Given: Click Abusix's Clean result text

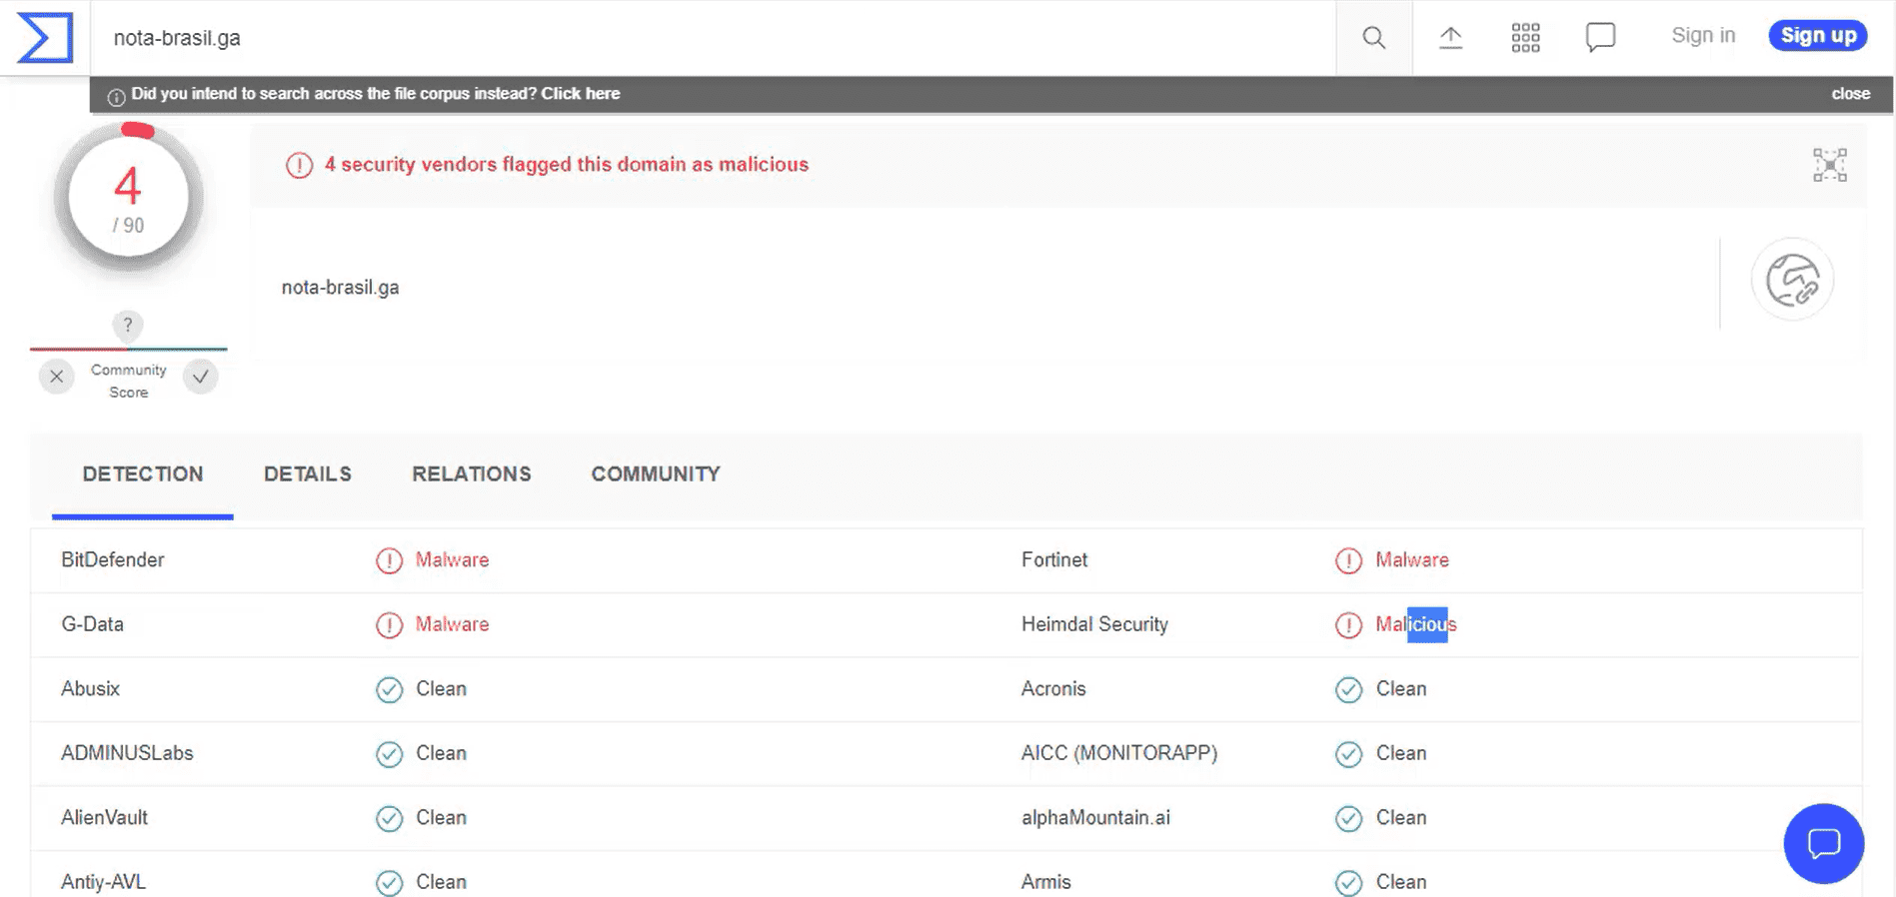Looking at the screenshot, I should tap(441, 689).
